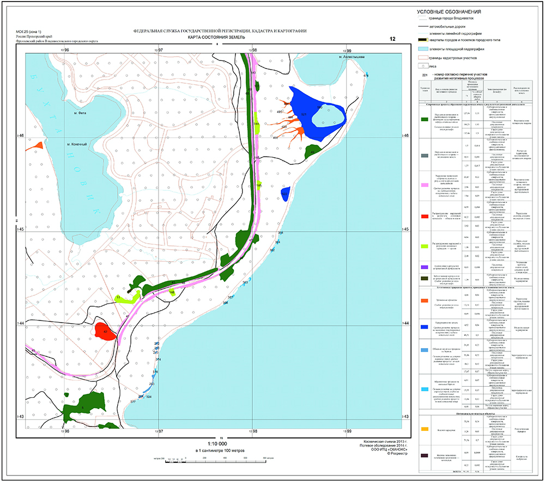Image resolution: width=545 pixels, height=482 pixels.
Task: Click the "м. Ахлестышева" label on the map
Action: coord(350,57)
